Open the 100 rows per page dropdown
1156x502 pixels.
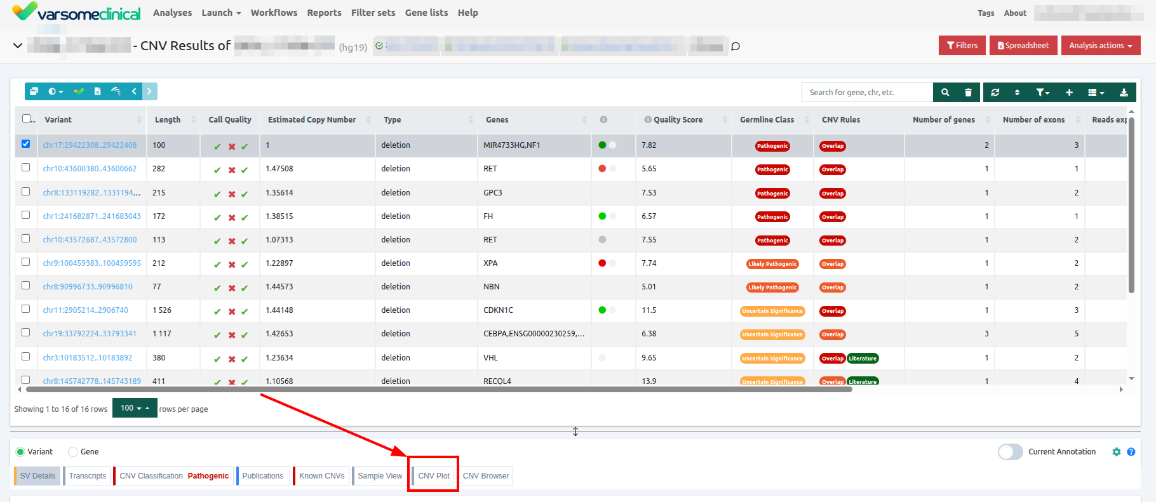(135, 408)
